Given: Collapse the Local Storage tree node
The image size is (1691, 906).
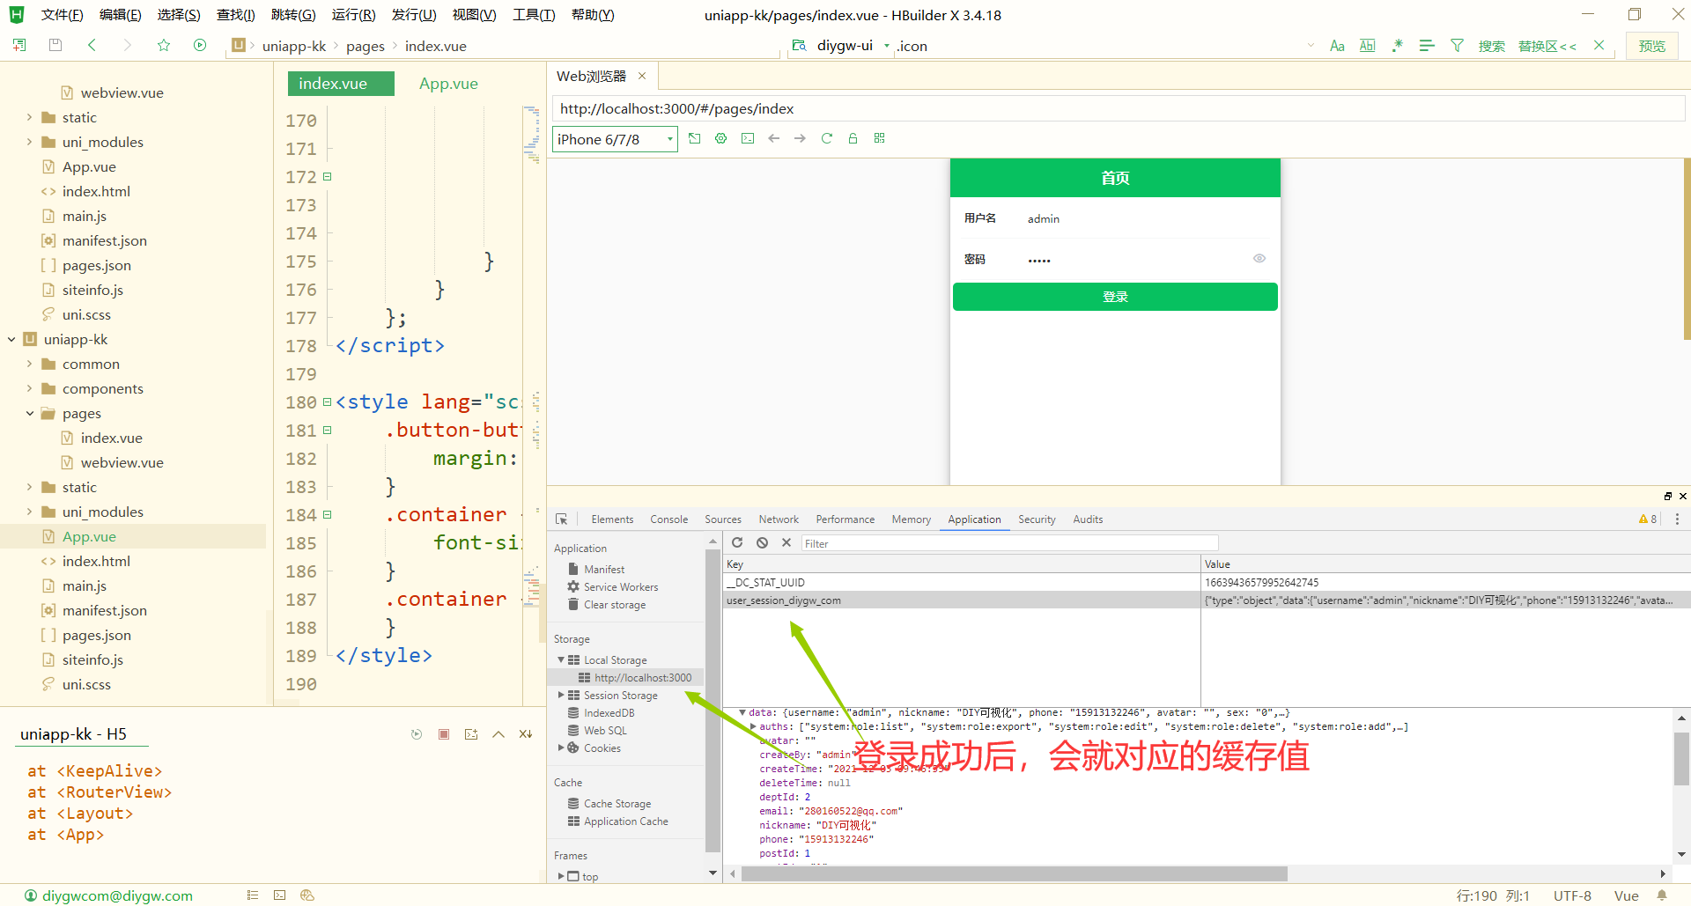Looking at the screenshot, I should pos(561,659).
